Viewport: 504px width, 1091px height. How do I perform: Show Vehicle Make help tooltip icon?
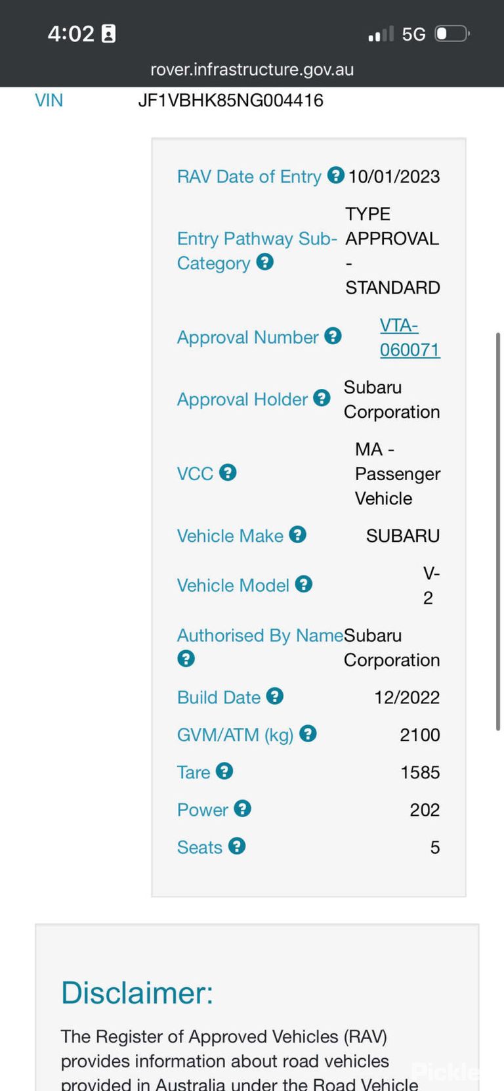(x=298, y=535)
